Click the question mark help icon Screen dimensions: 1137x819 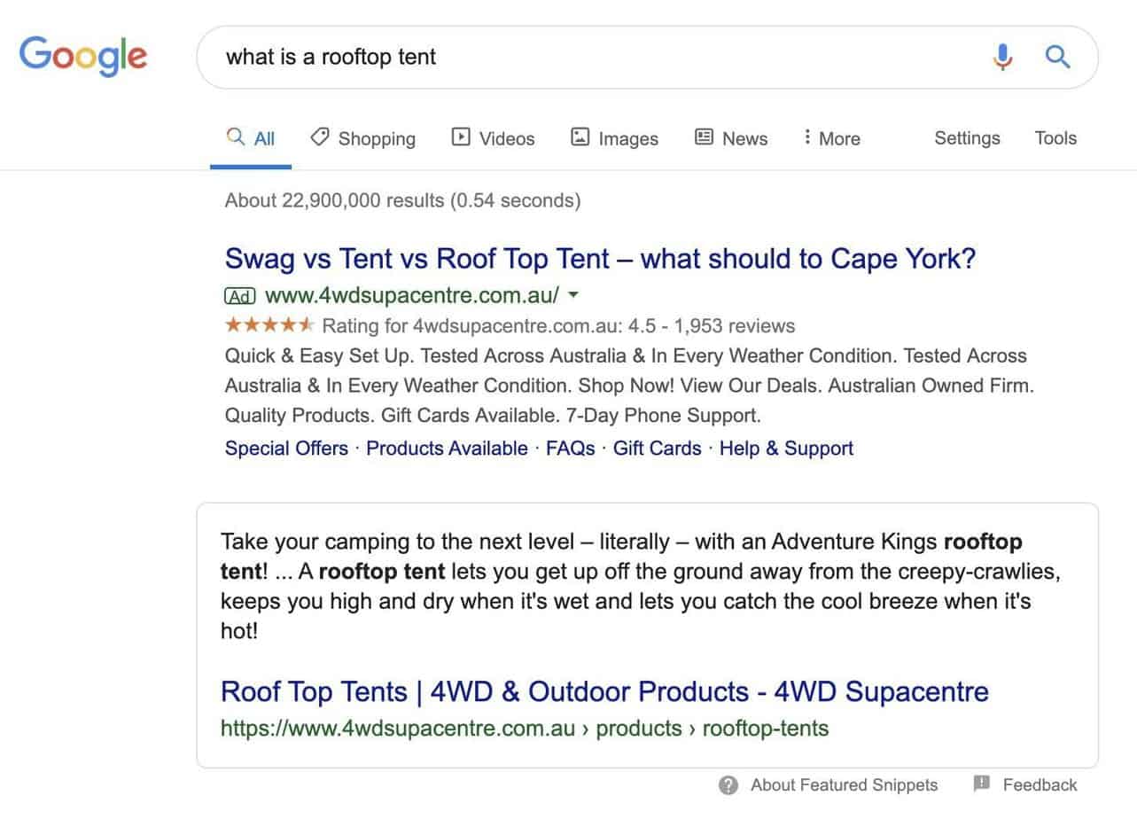pos(728,785)
